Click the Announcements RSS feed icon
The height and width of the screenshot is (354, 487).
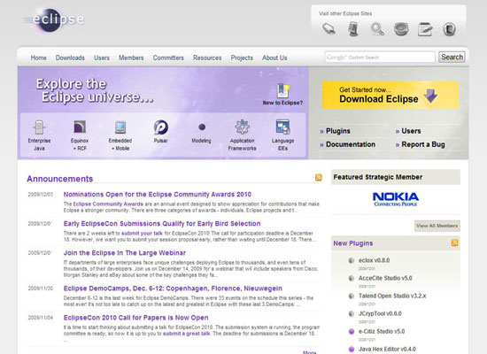click(319, 177)
